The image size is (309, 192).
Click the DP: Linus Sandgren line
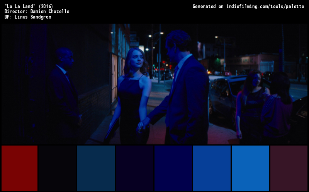28,17
